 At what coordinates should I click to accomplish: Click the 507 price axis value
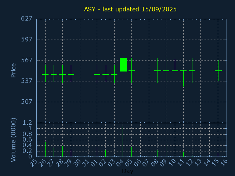[26, 102]
